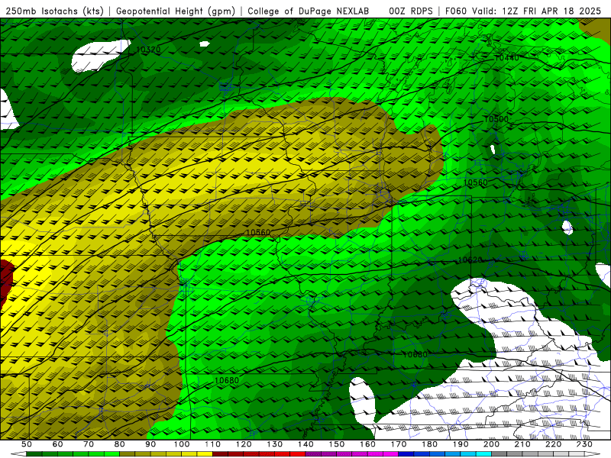
Task: Click the 70 value on the color scale
Action: point(89,444)
